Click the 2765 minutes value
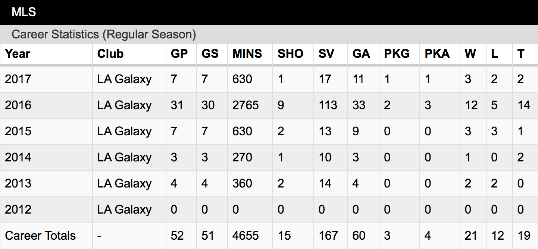 coord(245,105)
